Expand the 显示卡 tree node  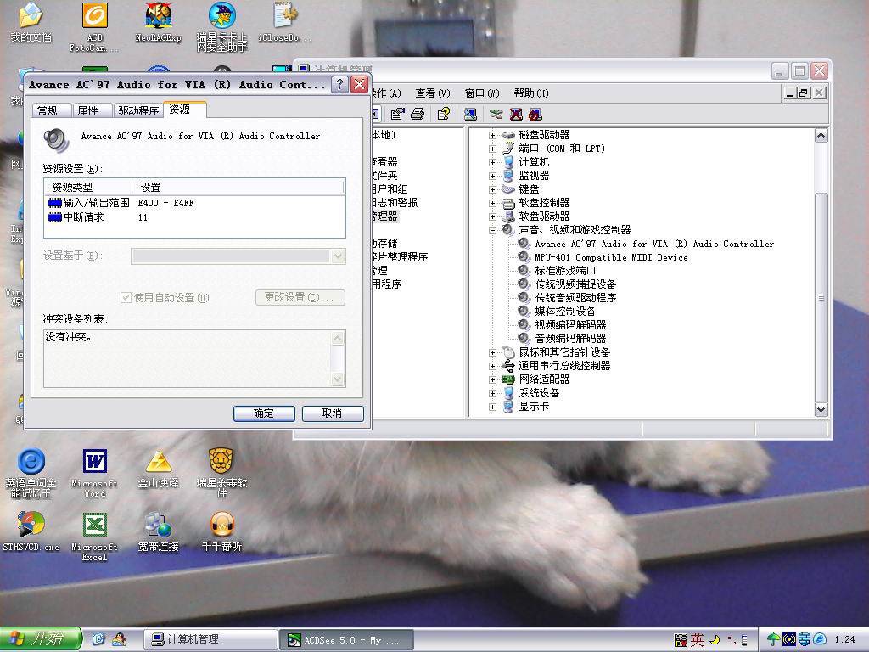point(492,407)
